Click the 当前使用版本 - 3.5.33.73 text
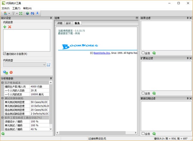This screenshot has width=193, height=141. [71, 31]
